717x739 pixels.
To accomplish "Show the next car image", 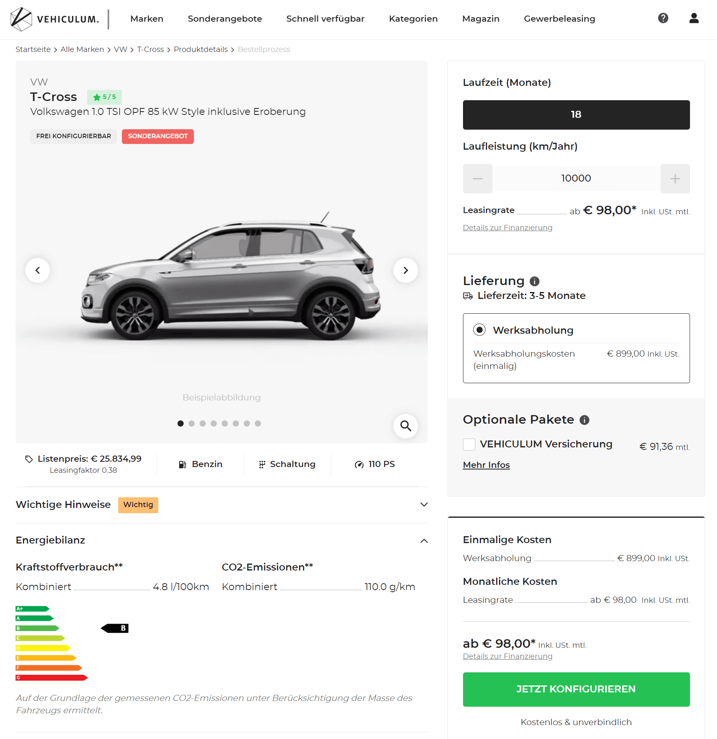I will coord(405,270).
